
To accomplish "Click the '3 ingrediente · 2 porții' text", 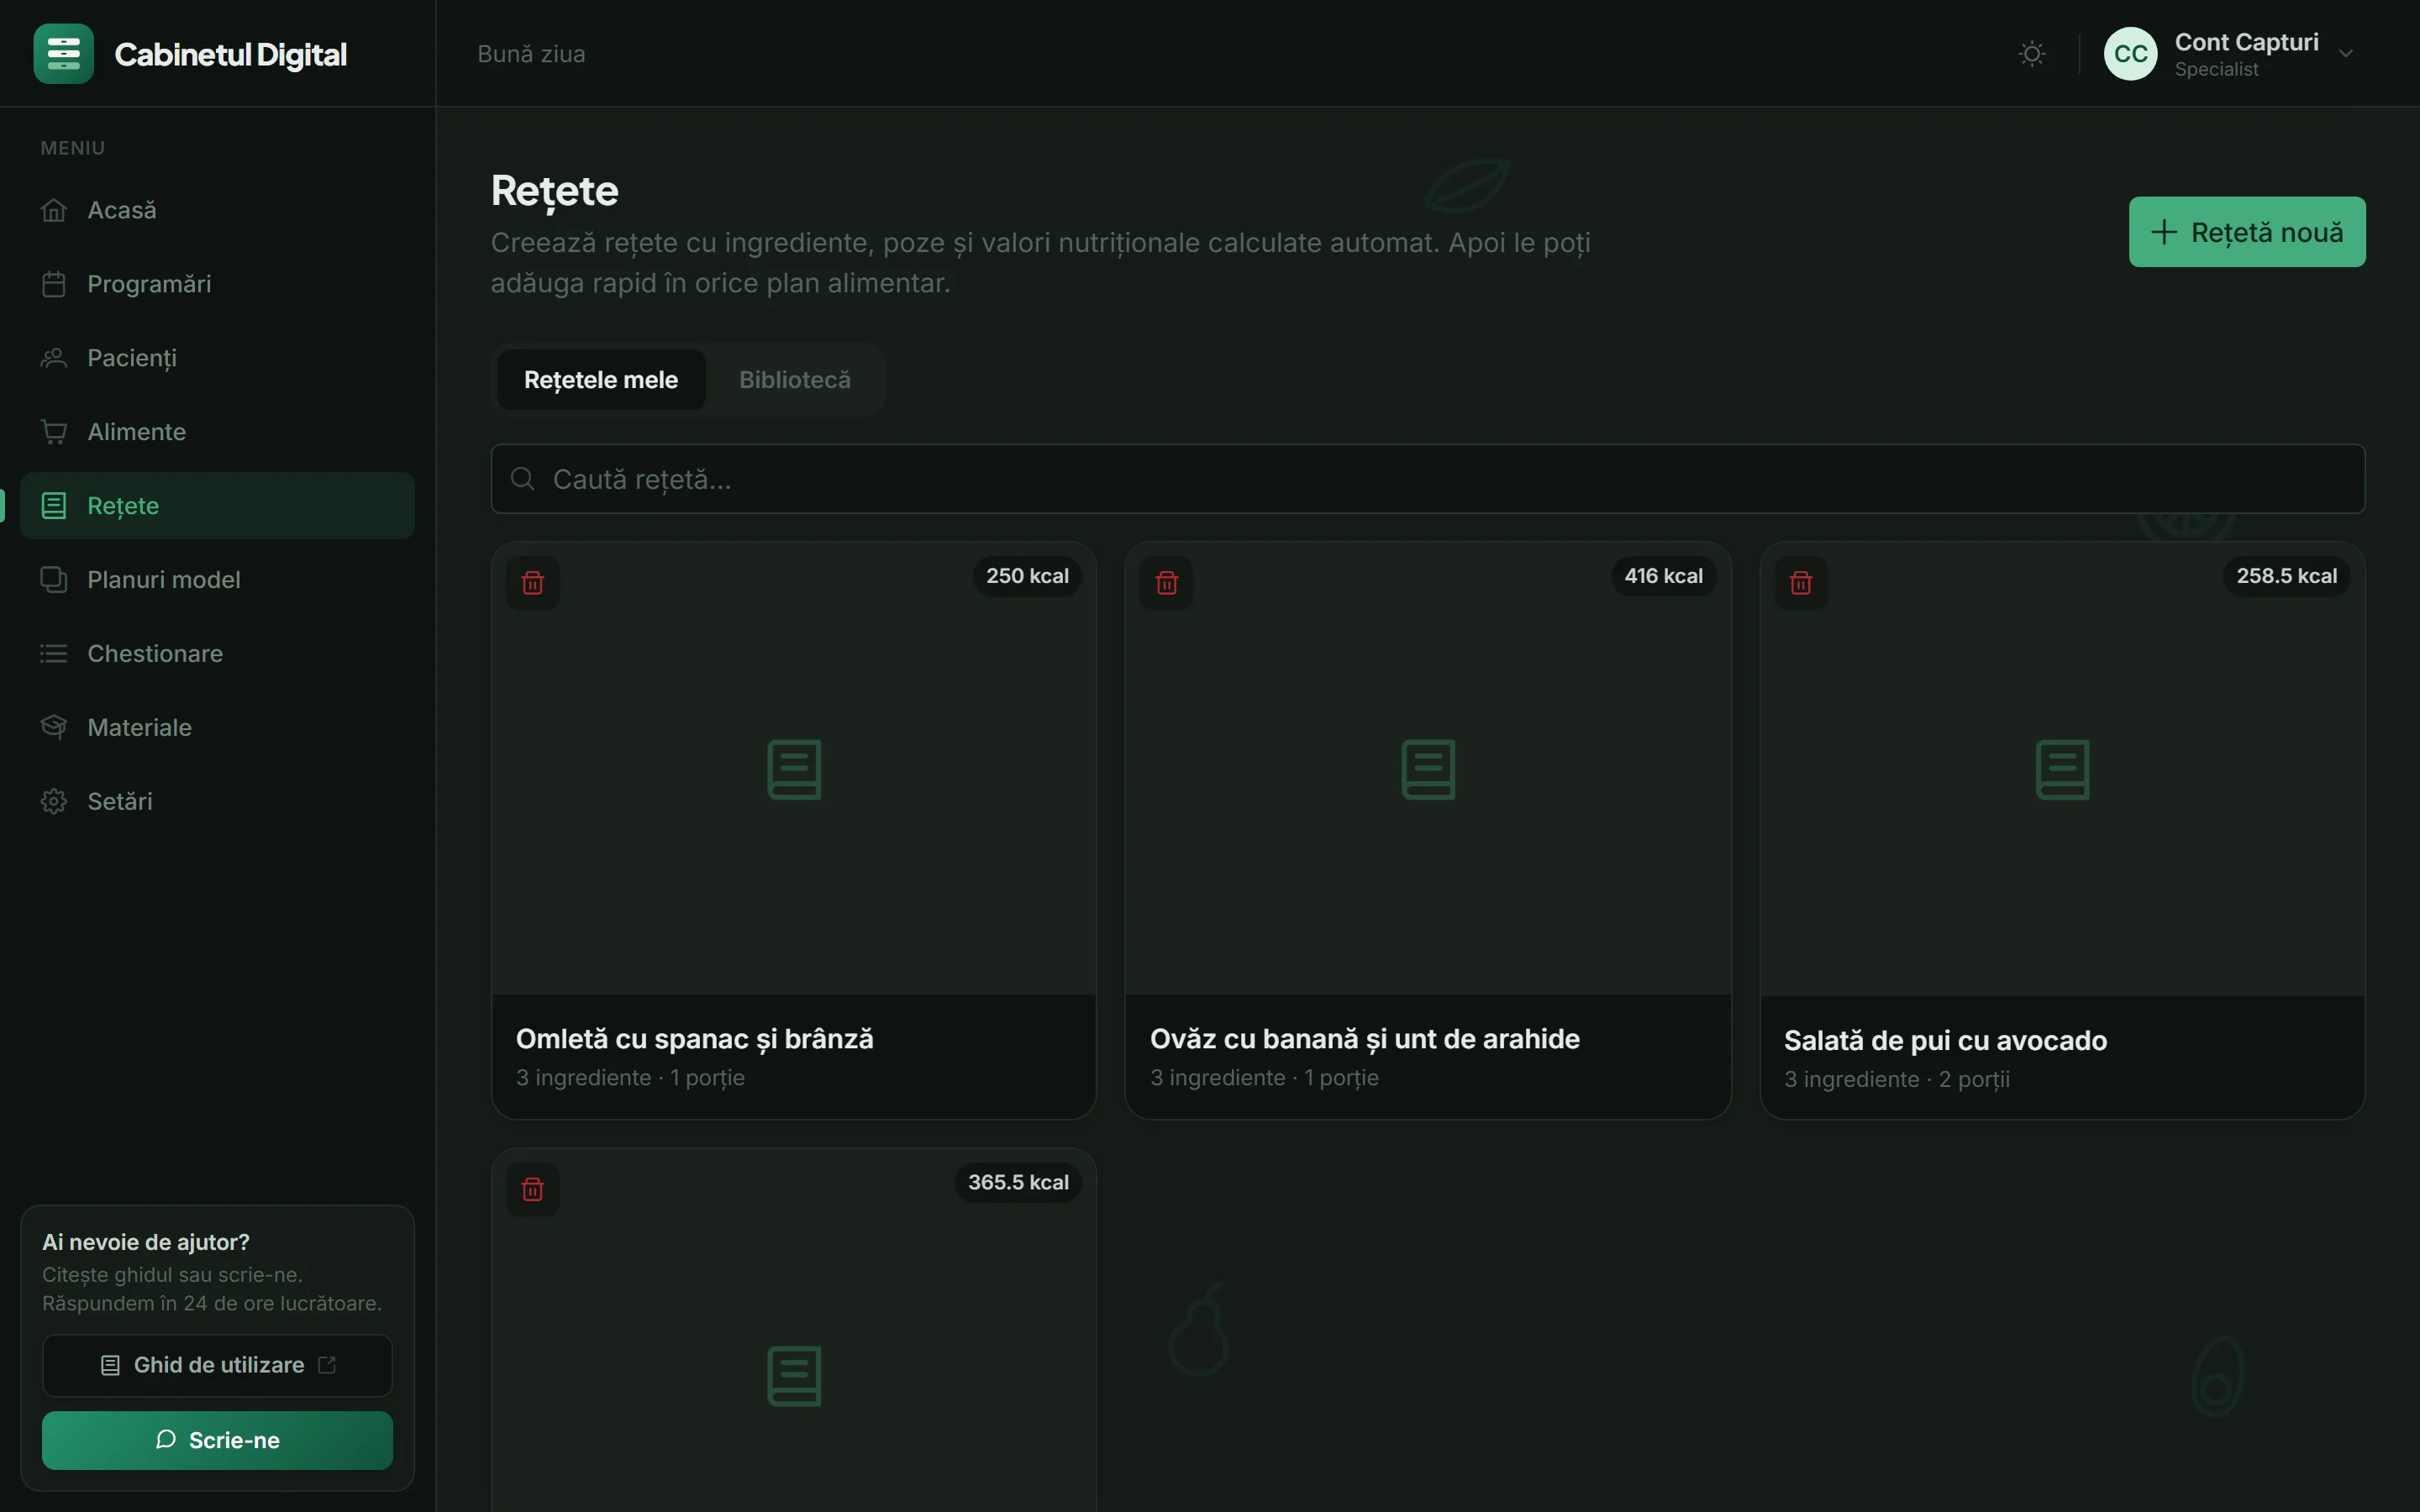I will click(x=1897, y=1080).
